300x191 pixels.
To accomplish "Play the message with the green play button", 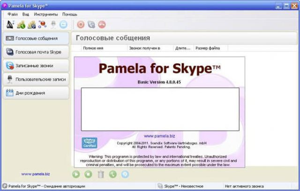I will coord(76,174).
